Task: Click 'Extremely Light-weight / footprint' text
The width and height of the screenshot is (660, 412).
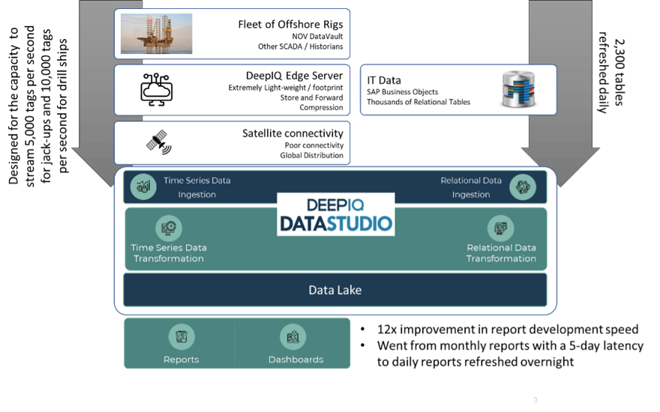Action: tap(286, 88)
